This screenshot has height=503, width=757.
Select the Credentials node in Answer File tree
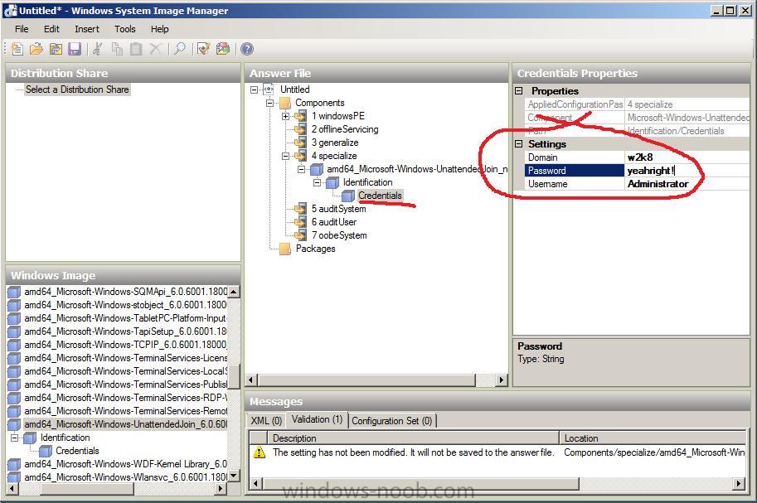tap(380, 196)
